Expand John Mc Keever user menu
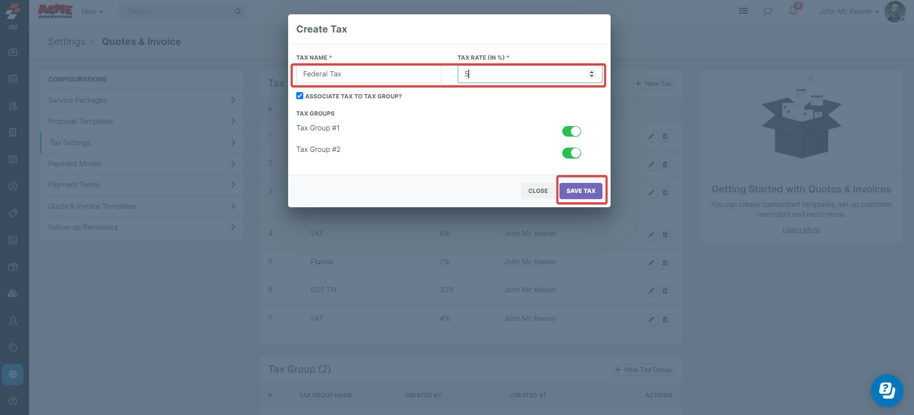The height and width of the screenshot is (415, 914). pyautogui.click(x=849, y=11)
